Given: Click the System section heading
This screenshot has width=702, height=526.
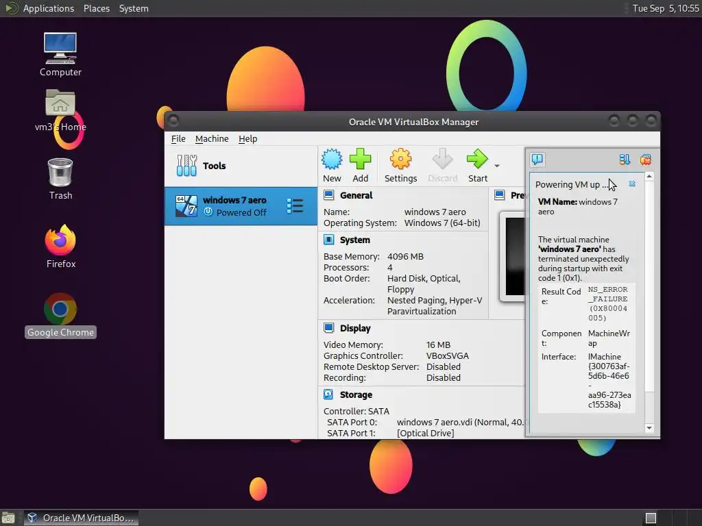Looking at the screenshot, I should click(x=354, y=240).
